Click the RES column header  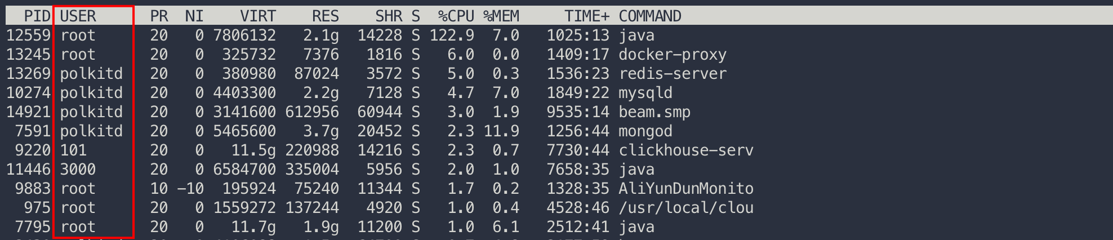coord(325,16)
